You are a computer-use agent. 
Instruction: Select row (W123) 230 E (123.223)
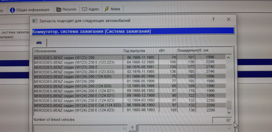130,62
